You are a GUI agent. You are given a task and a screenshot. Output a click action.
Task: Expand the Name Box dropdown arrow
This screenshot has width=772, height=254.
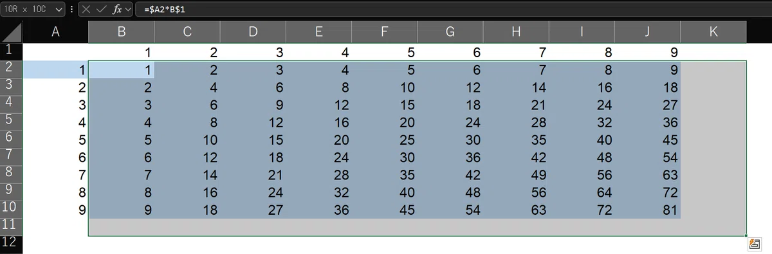[59, 10]
